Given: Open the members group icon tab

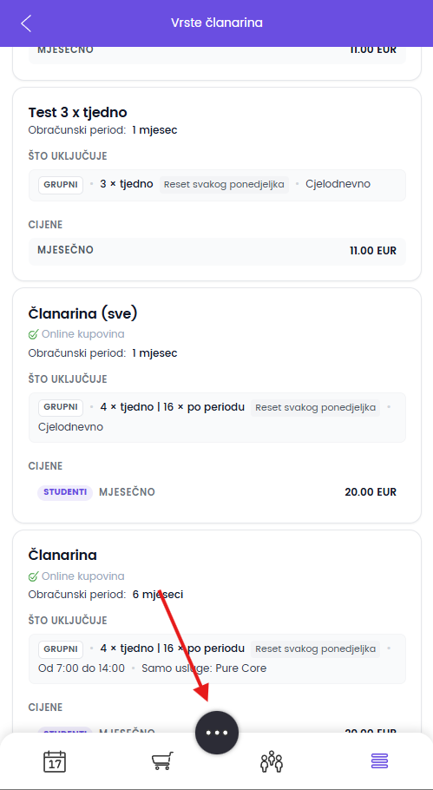Looking at the screenshot, I should click(272, 760).
